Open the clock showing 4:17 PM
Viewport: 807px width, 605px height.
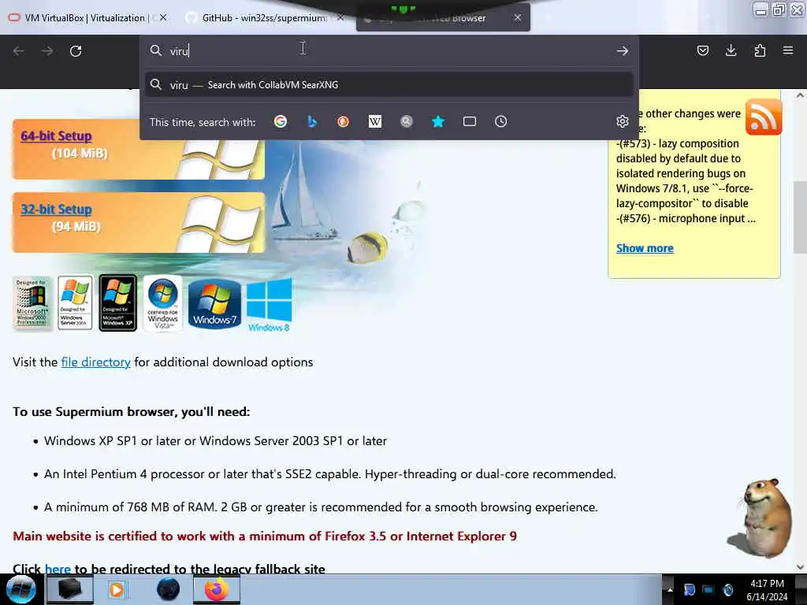coord(767,590)
